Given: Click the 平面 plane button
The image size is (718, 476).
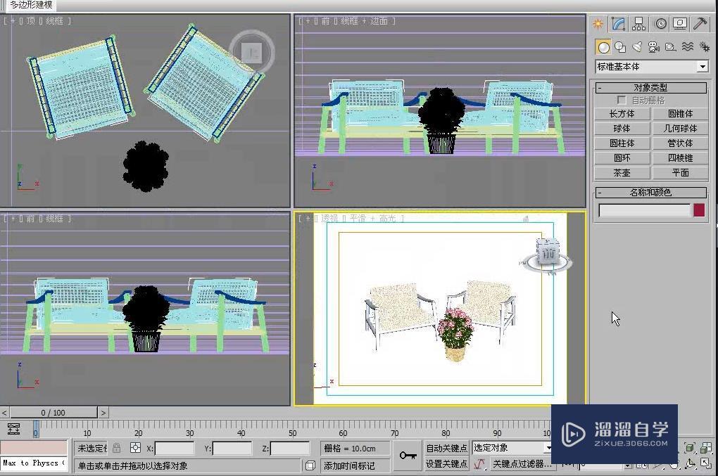Looking at the screenshot, I should (681, 172).
